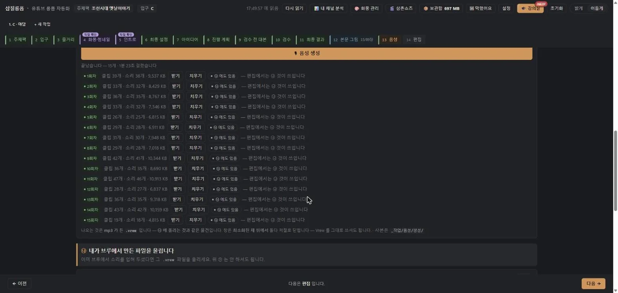
Task: Go to step 1 주제팩 tab
Action: click(x=17, y=40)
